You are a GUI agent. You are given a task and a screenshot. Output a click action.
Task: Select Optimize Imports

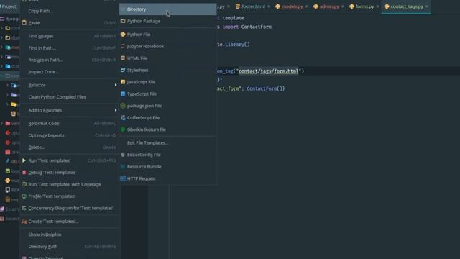(69, 135)
